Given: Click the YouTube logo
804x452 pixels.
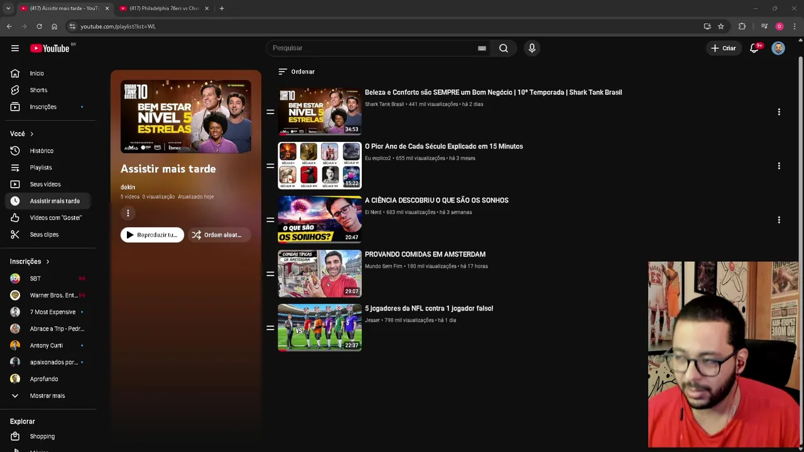Looking at the screenshot, I should (x=50, y=48).
